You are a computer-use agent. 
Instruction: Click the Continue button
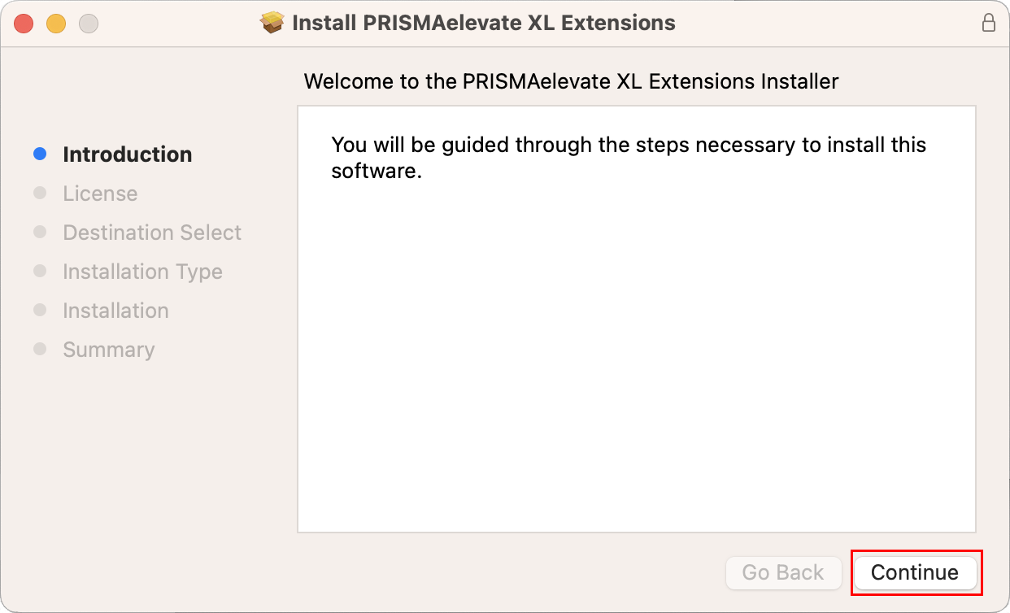[x=915, y=572]
